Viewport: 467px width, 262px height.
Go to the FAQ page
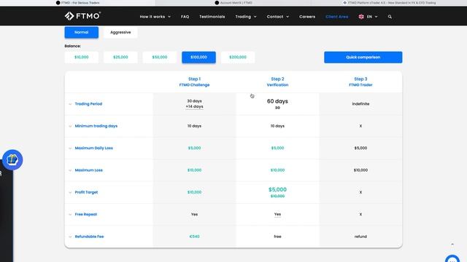point(185,17)
